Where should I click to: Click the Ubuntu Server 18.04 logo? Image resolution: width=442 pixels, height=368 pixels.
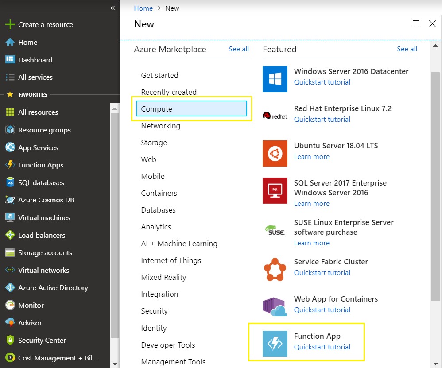(275, 153)
